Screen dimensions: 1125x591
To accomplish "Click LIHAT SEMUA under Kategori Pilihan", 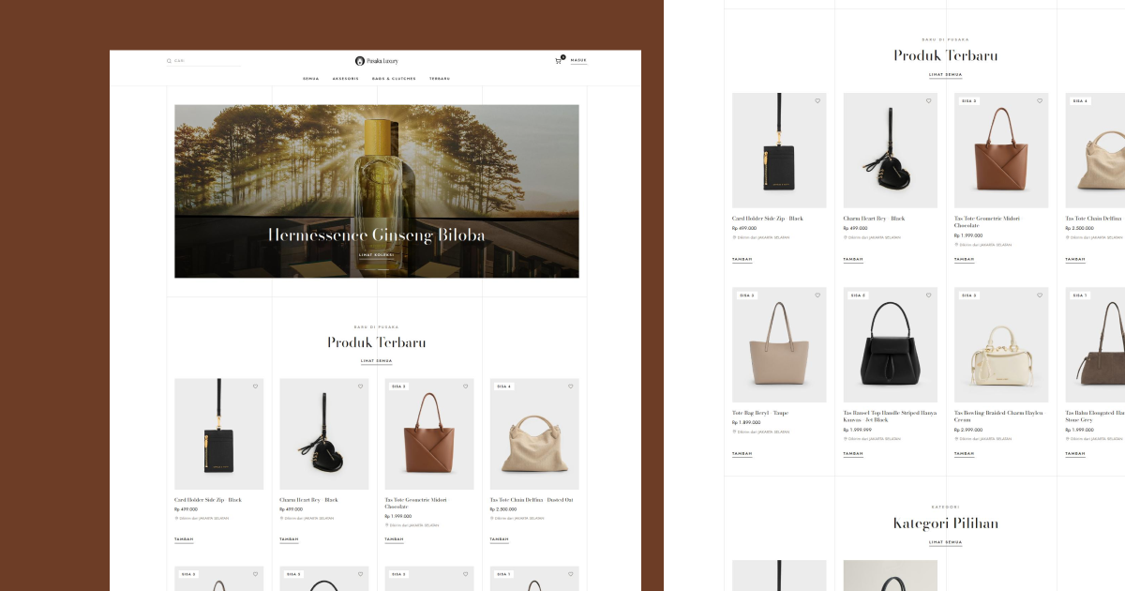I will click(x=945, y=542).
